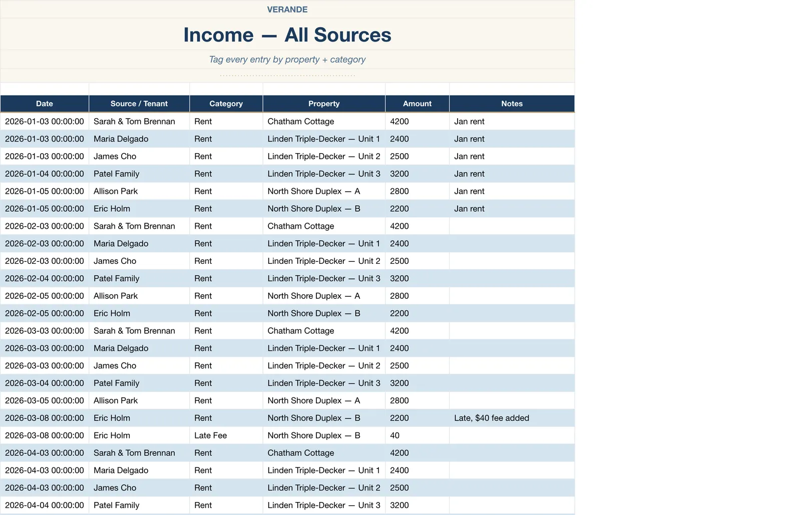Select empty Notes cell in the Late Fee row
Viewport: 801px width, 515px height.
[x=512, y=435]
